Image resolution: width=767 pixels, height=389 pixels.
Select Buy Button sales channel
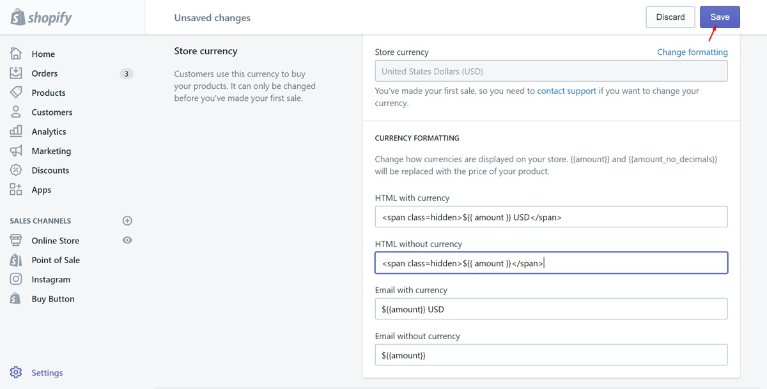click(x=53, y=299)
